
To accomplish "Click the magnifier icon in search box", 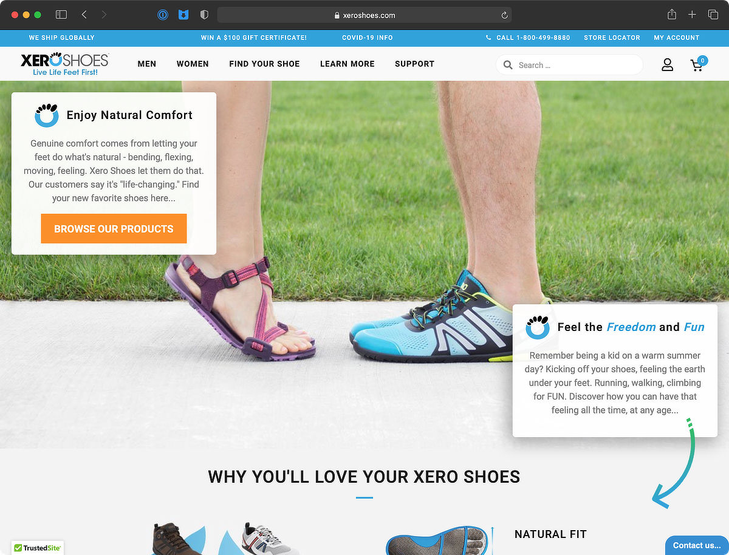I will (508, 65).
